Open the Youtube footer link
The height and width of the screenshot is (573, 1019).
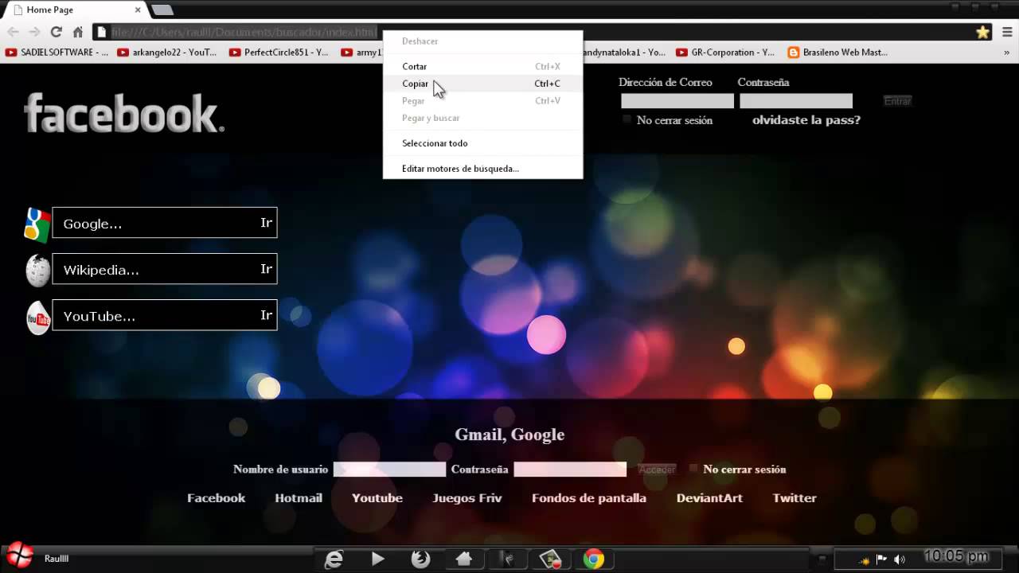coord(377,498)
